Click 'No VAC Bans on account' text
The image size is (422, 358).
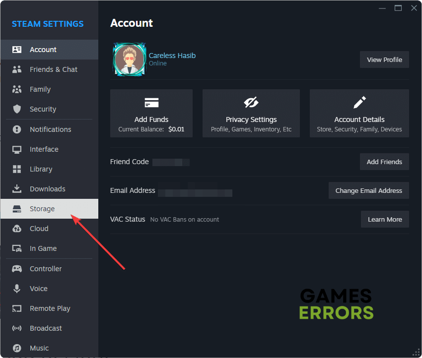tap(185, 220)
